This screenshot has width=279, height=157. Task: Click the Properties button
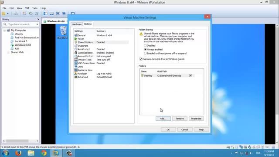click(196, 119)
